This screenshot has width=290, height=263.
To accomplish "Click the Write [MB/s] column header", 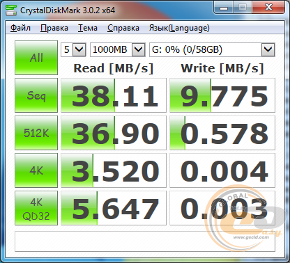I will [222, 69].
